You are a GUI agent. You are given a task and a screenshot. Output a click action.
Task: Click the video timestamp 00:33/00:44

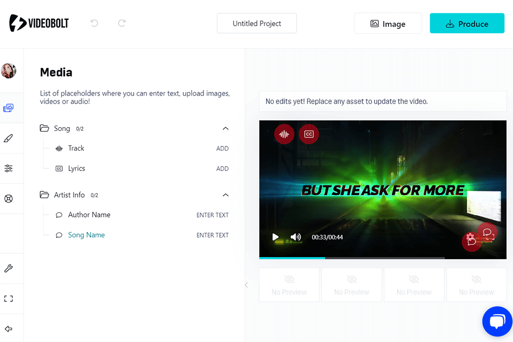[327, 237]
